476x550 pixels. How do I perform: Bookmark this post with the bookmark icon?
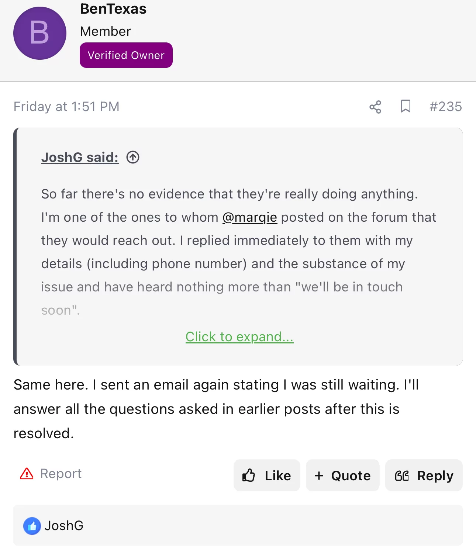pyautogui.click(x=406, y=106)
